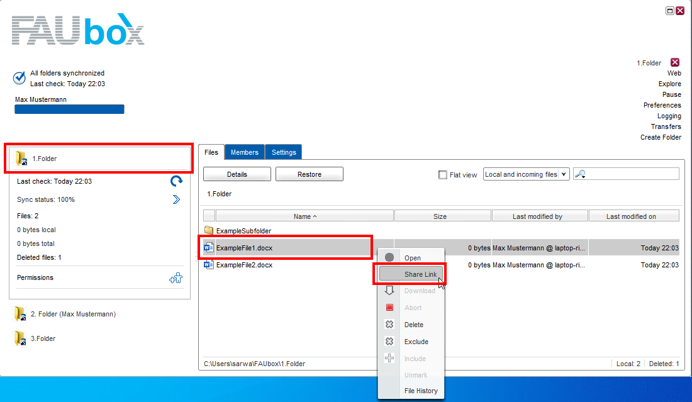Click the Permissions add-member icon

coord(176,278)
